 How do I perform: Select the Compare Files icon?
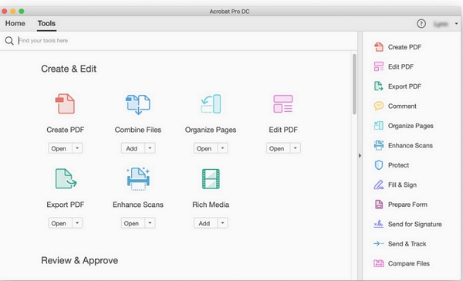coord(379,263)
